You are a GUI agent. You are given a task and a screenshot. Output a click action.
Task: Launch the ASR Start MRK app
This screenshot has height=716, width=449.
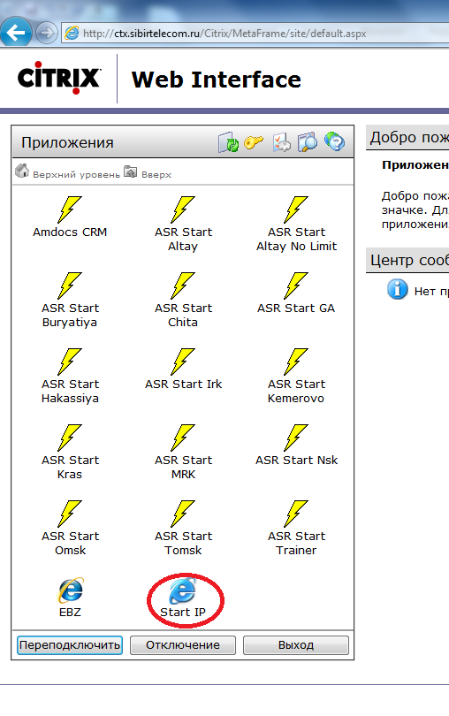point(183,438)
